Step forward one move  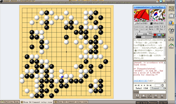coord(144,85)
